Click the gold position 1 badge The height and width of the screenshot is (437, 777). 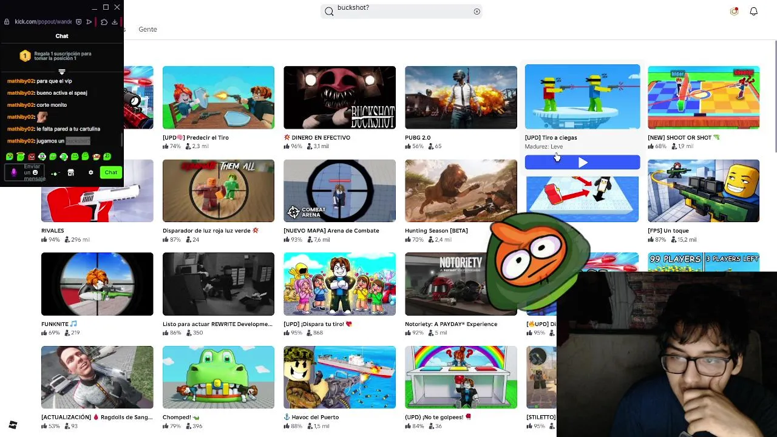click(25, 56)
